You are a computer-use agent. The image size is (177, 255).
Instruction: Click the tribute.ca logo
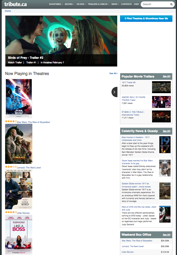(15, 4)
